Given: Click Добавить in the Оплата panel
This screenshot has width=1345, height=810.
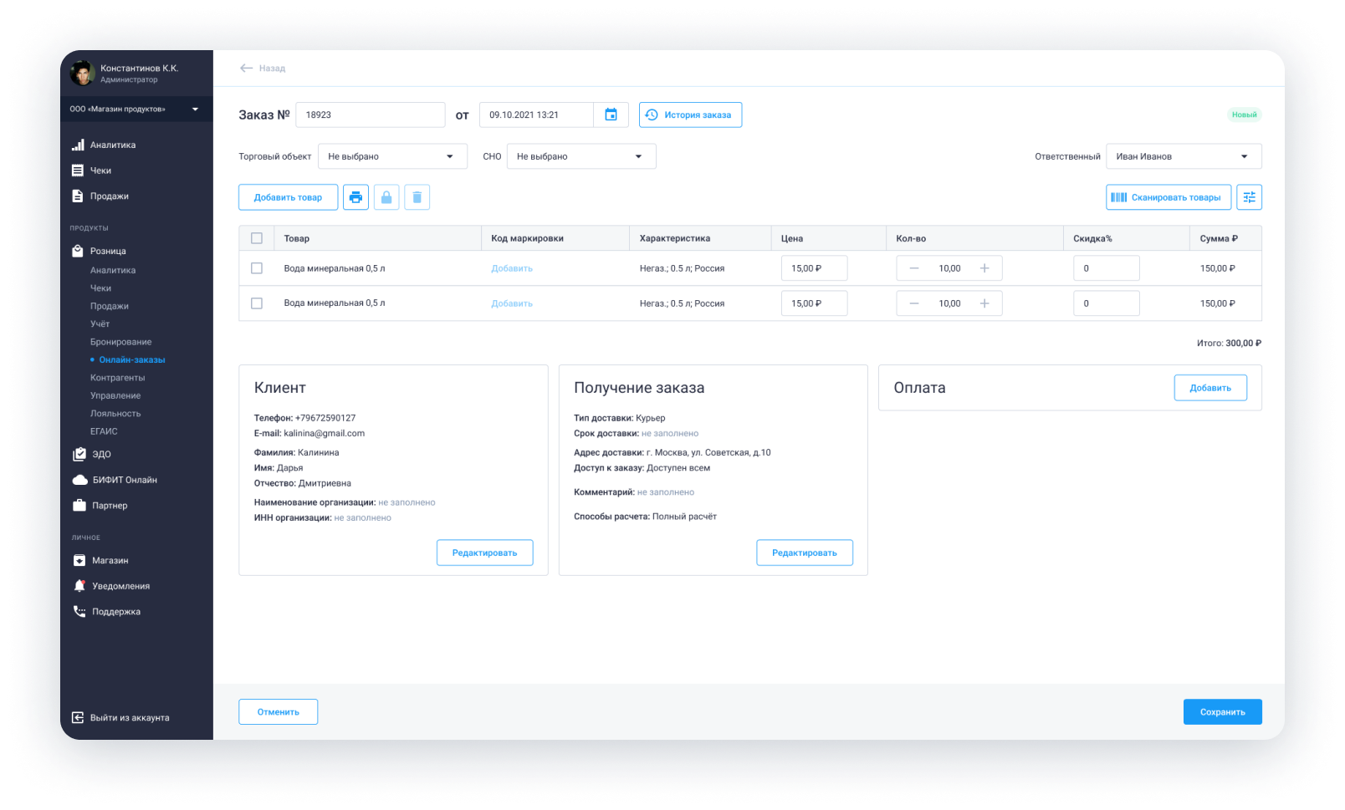Looking at the screenshot, I should coord(1210,388).
